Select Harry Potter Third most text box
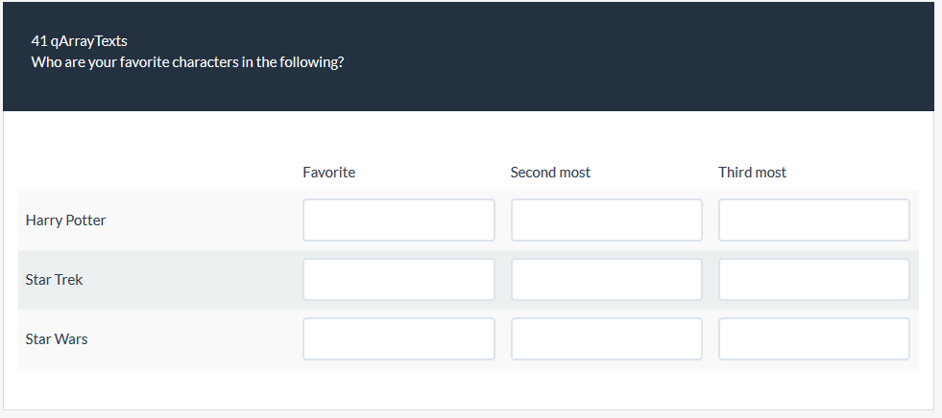The image size is (942, 418). click(x=813, y=221)
